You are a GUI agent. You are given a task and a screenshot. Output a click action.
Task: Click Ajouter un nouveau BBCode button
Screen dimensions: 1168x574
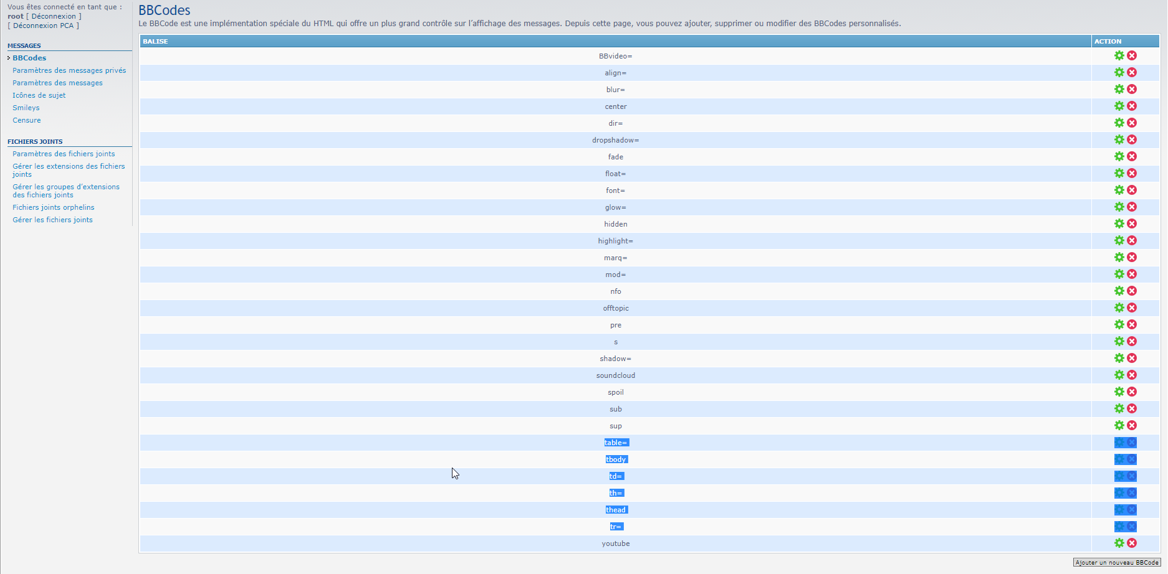1116,562
